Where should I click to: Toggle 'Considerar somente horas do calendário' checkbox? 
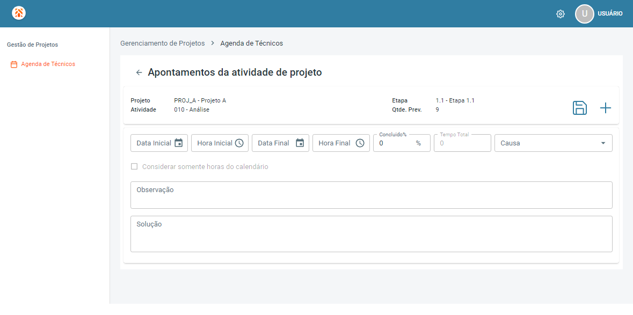134,167
